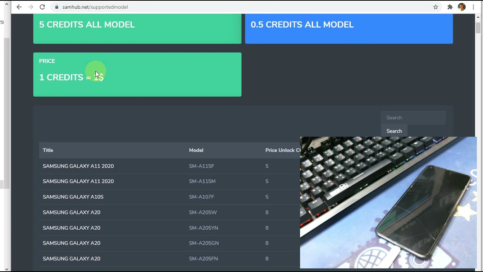Screen dimensions: 483x272
Task: Click into the table Search field
Action: tap(413, 117)
